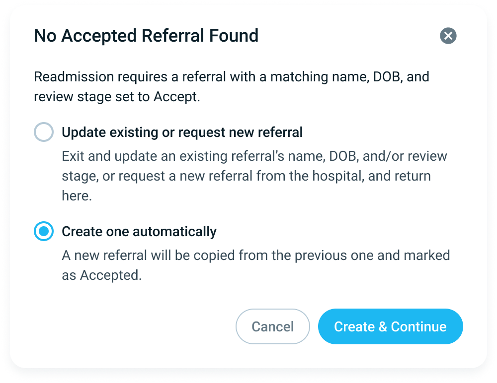The width and height of the screenshot is (497, 383).
Task: Click the Cancel button
Action: tap(272, 326)
